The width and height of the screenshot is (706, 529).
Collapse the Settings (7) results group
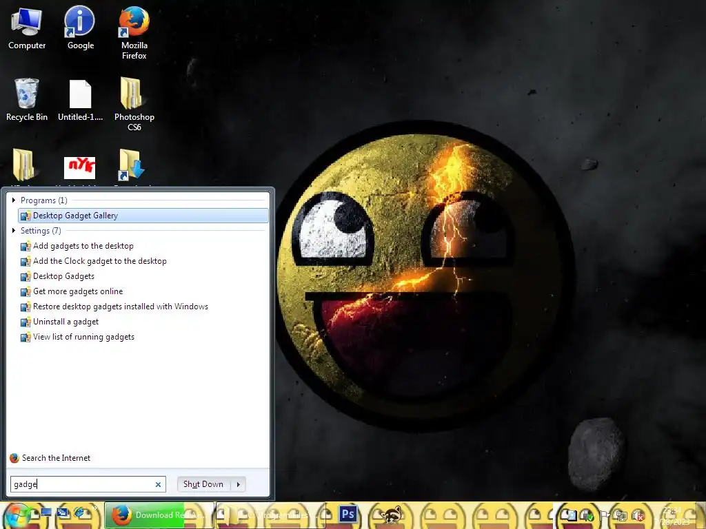pyautogui.click(x=14, y=230)
